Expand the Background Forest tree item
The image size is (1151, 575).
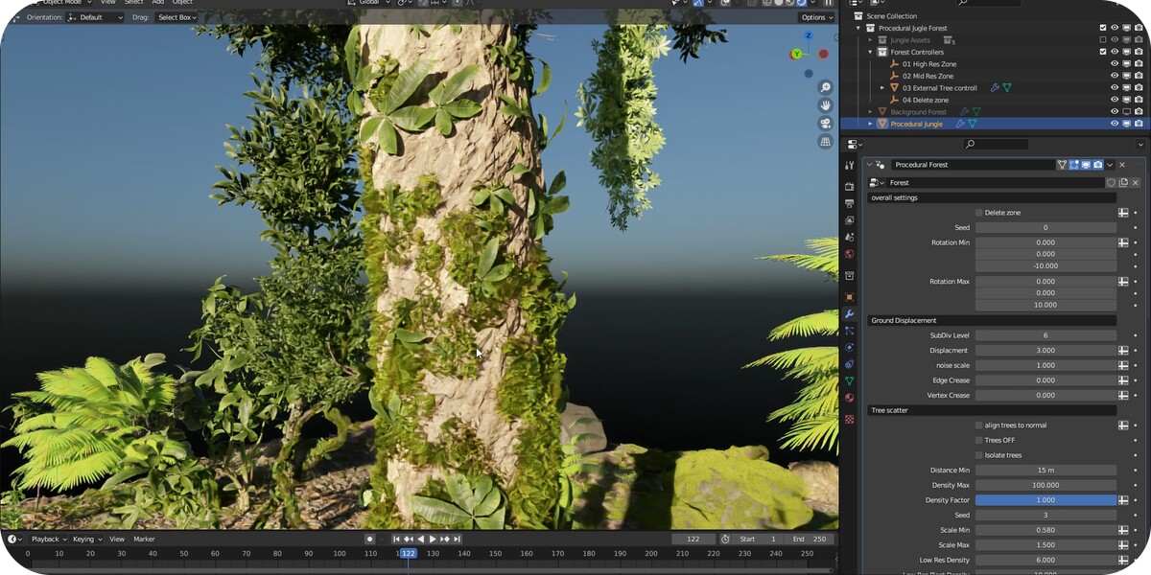pos(871,112)
